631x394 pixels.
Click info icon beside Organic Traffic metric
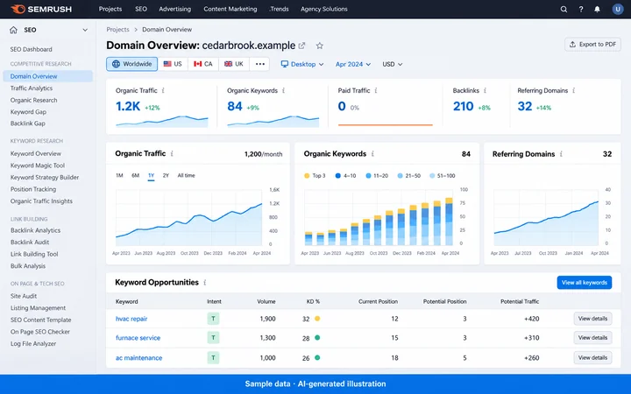coord(163,90)
